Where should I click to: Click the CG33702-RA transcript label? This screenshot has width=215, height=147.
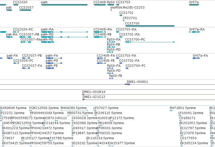click(129, 34)
